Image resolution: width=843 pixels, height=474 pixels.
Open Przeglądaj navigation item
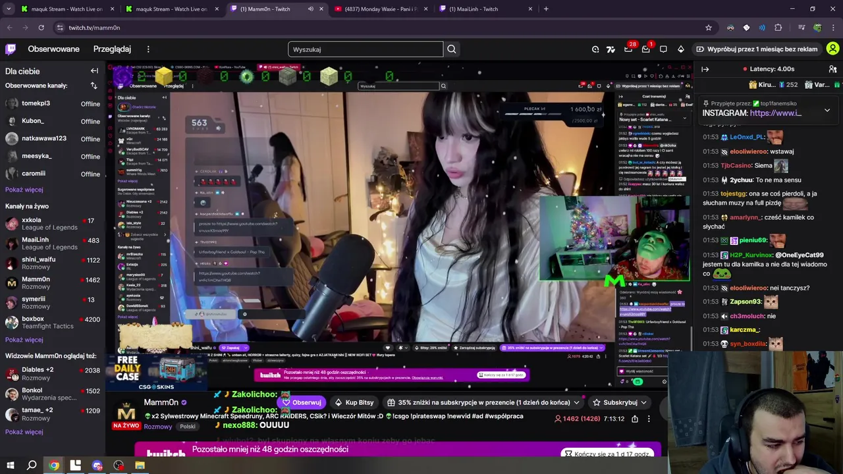click(x=112, y=49)
